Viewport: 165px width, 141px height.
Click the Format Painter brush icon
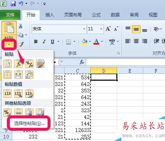21,44
